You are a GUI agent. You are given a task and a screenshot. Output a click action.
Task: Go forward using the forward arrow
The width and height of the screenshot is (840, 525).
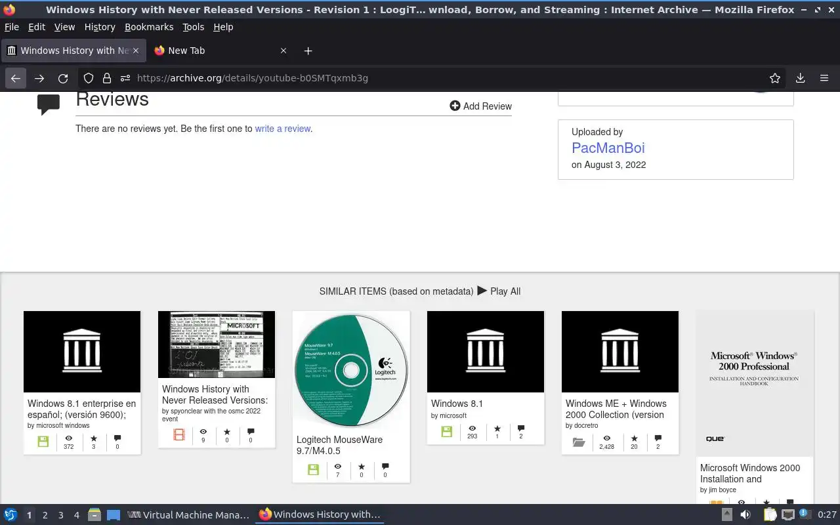coord(39,78)
